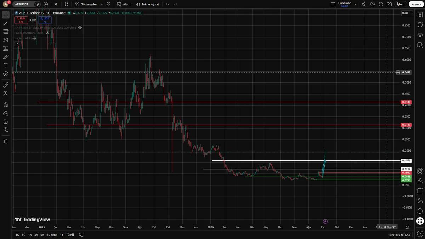This screenshot has height=239, width=425.
Task: Select the trend line drawing tool
Action: coord(6,23)
